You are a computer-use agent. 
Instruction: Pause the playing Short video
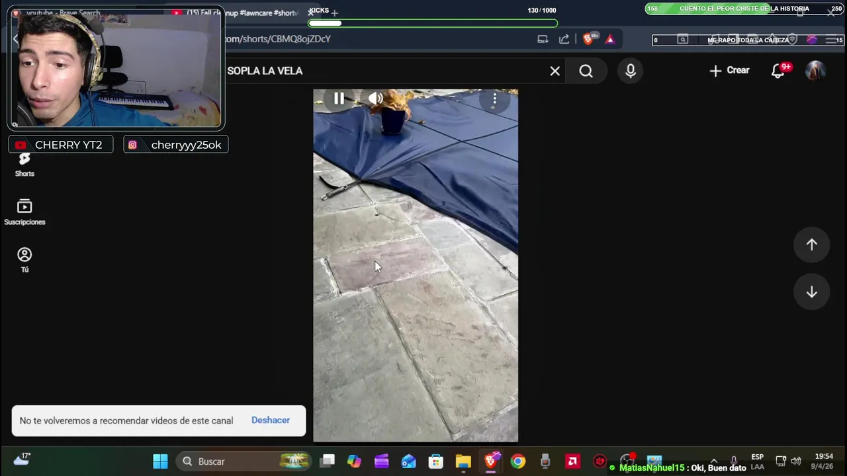339,99
